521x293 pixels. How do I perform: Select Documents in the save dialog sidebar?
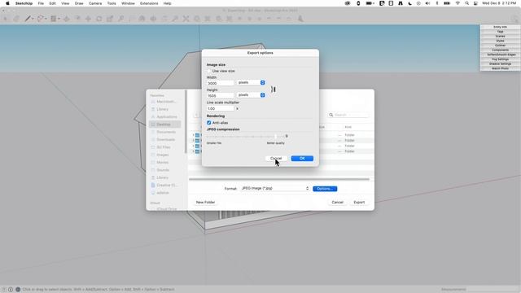tap(164, 132)
